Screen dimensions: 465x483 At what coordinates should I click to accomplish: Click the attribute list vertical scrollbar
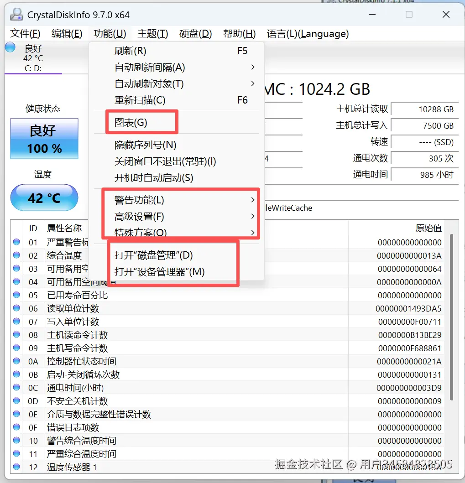click(x=451, y=317)
